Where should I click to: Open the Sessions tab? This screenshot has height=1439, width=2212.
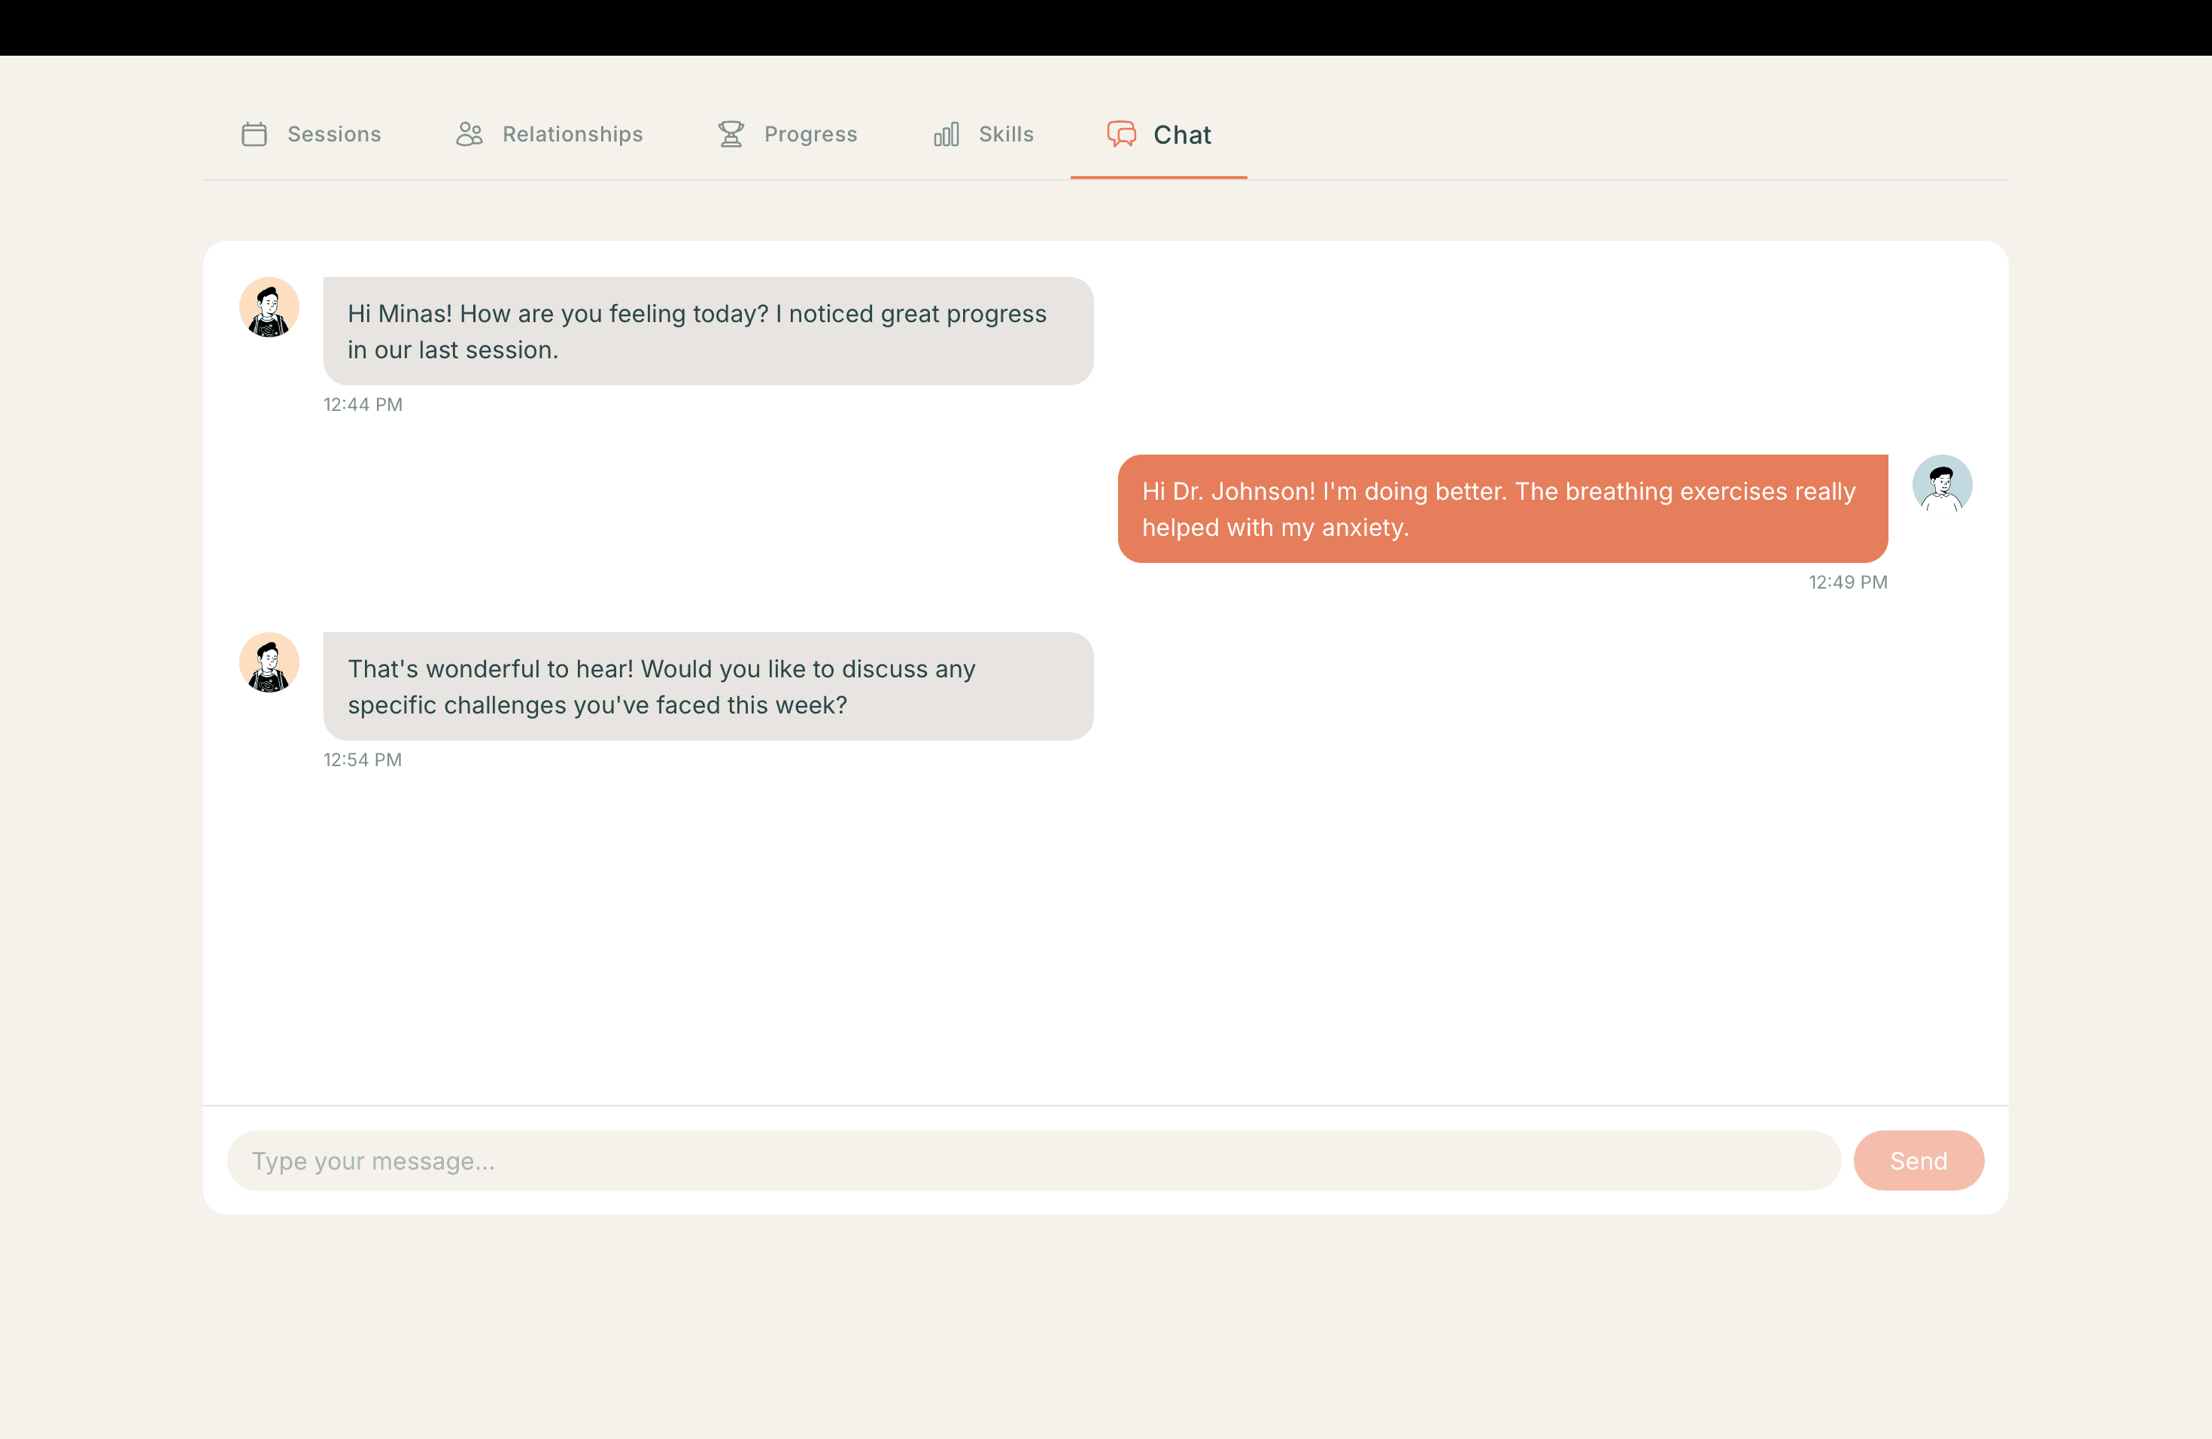pyautogui.click(x=333, y=135)
